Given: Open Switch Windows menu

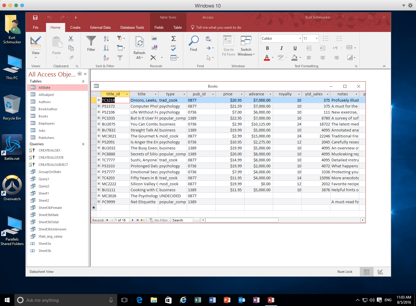Looking at the screenshot, I should [x=246, y=46].
